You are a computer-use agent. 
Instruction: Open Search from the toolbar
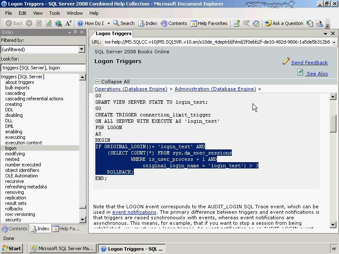(124, 23)
